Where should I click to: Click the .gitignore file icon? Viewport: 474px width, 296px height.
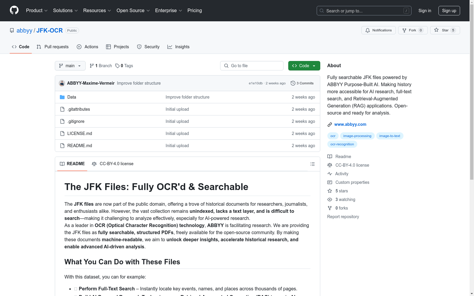click(x=62, y=121)
